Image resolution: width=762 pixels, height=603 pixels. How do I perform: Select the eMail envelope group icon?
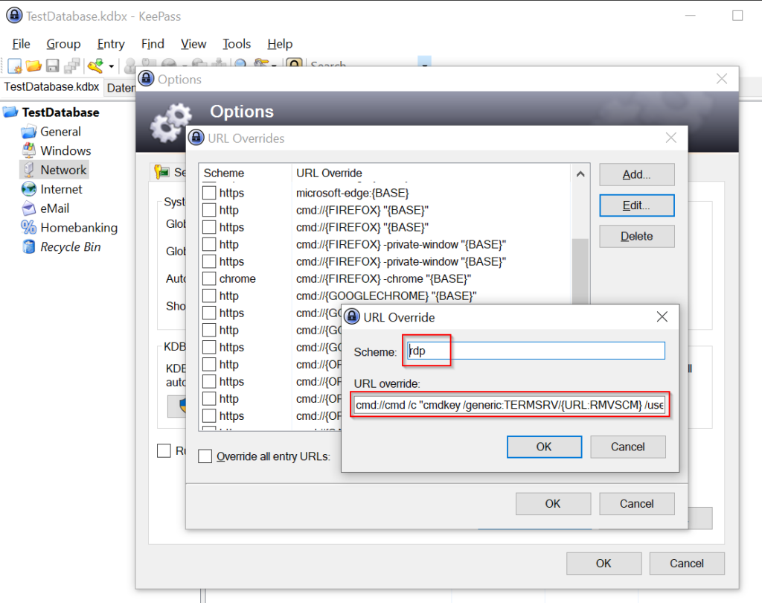[29, 208]
